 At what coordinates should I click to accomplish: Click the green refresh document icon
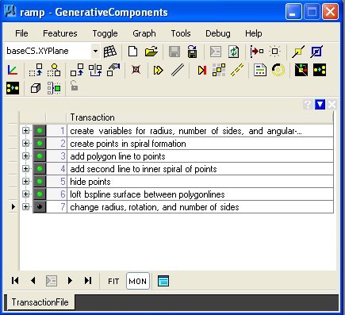[233, 52]
